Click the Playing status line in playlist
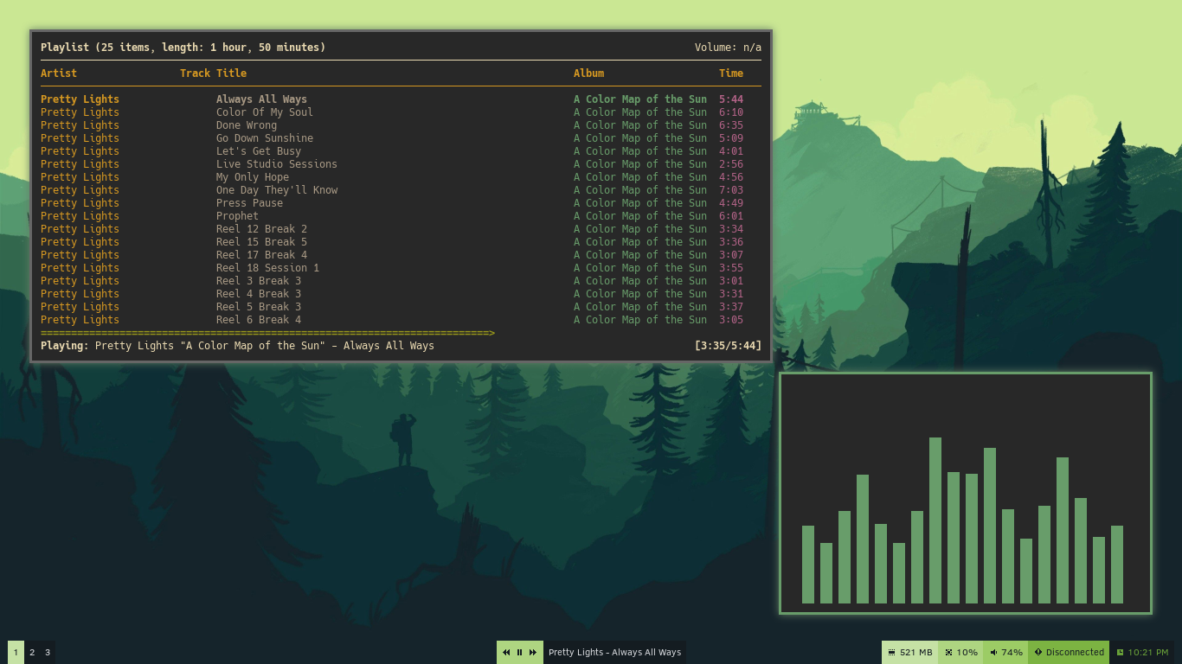 click(237, 346)
